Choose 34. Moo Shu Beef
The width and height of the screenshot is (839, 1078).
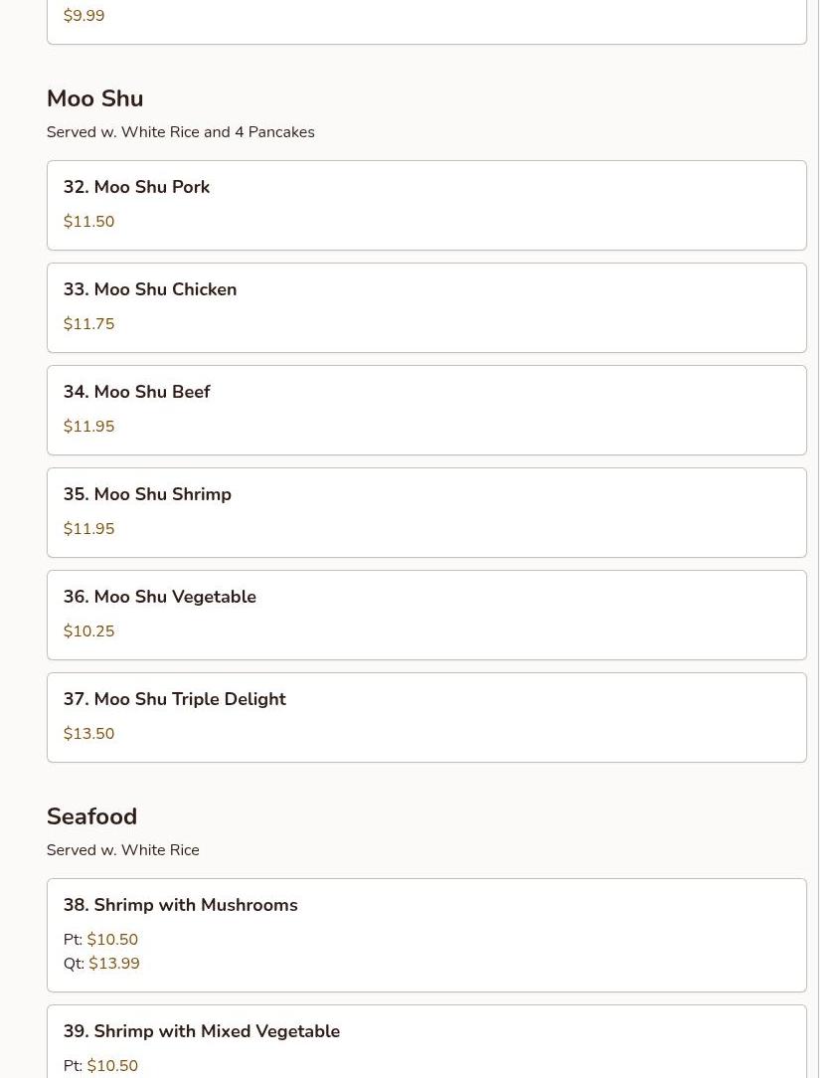coord(426,411)
